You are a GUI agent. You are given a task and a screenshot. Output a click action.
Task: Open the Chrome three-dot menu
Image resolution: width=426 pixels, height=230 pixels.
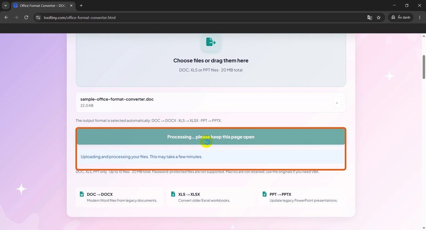[420, 17]
